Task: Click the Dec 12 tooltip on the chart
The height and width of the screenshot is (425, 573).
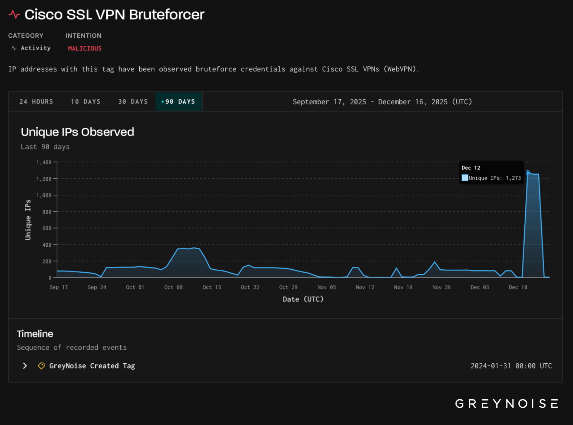Action: pyautogui.click(x=491, y=173)
